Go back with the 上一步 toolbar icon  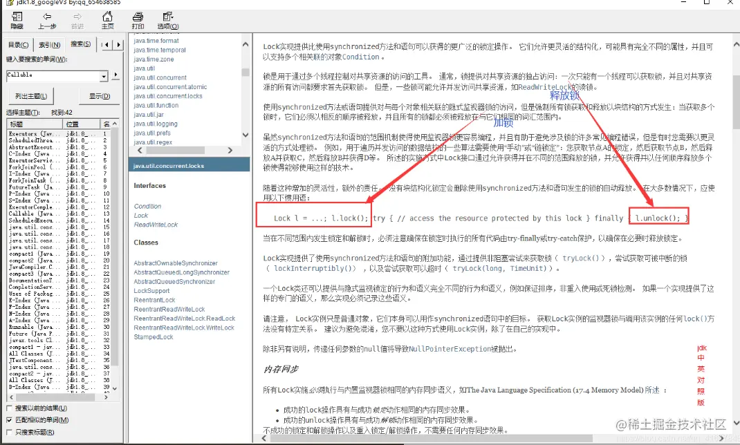(47, 20)
